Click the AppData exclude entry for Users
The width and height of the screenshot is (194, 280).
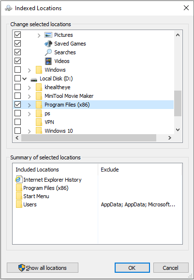138,204
